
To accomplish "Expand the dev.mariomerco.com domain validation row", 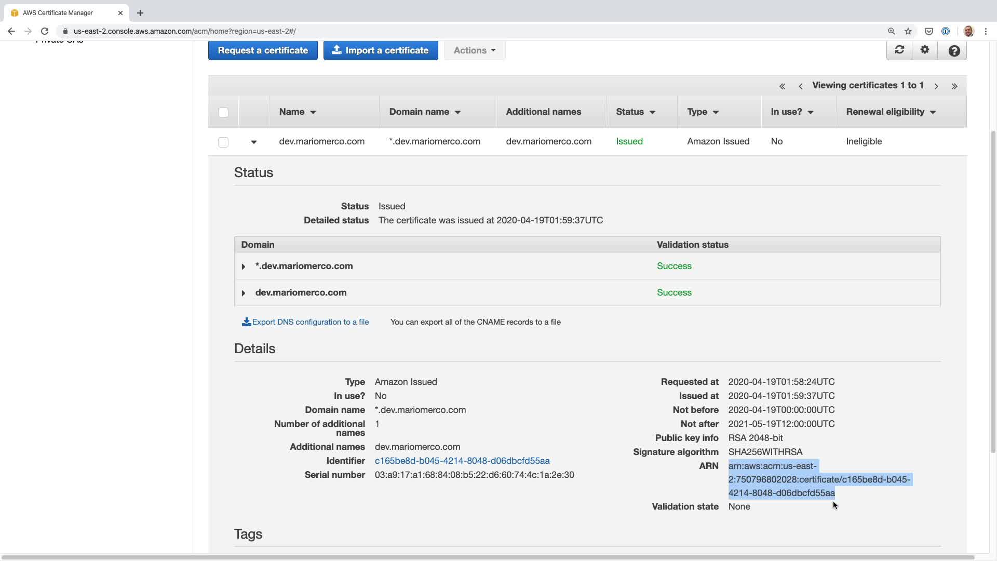I will click(243, 293).
